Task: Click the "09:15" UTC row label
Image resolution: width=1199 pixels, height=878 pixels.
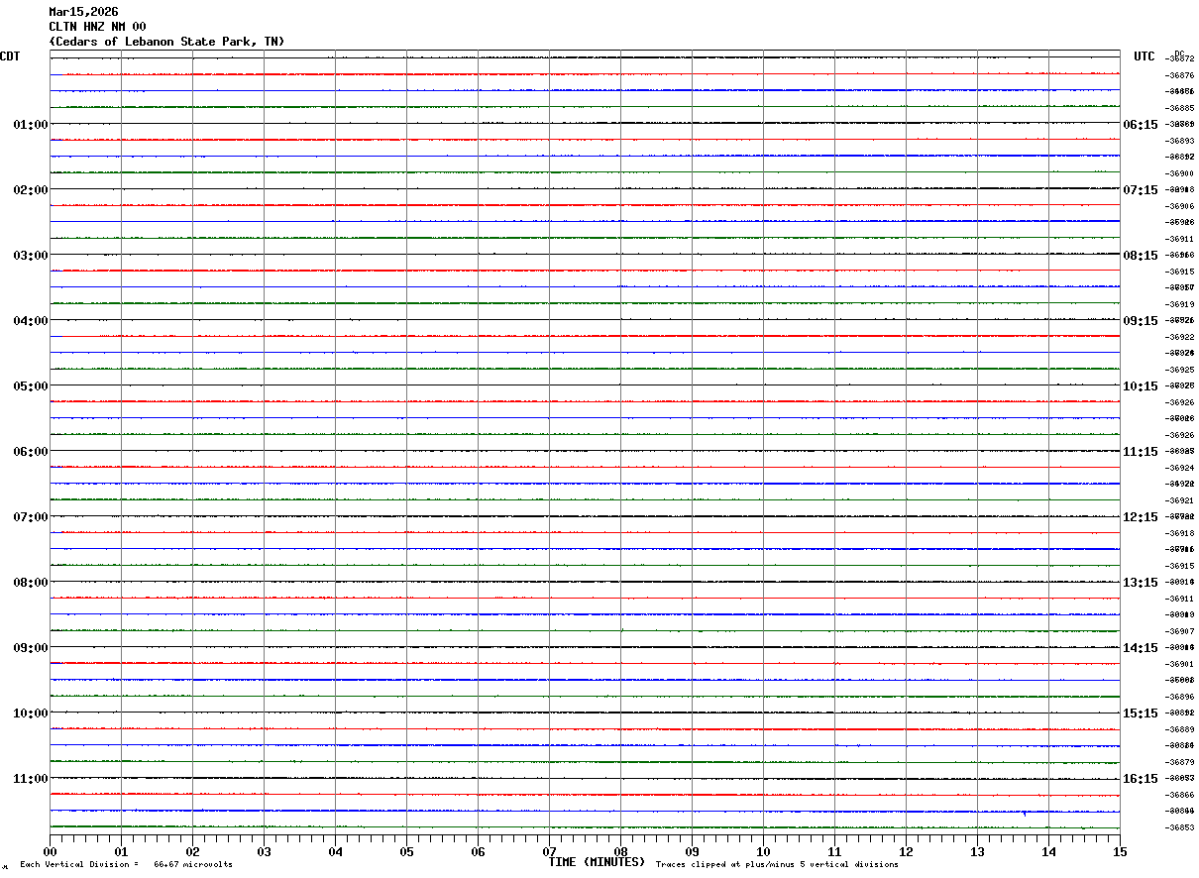Action: 1140,321
